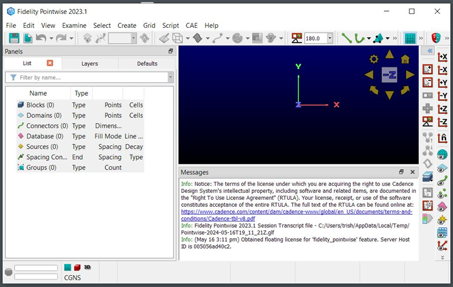
Task: Open the 180.0 angle dropdown
Action: (330, 38)
